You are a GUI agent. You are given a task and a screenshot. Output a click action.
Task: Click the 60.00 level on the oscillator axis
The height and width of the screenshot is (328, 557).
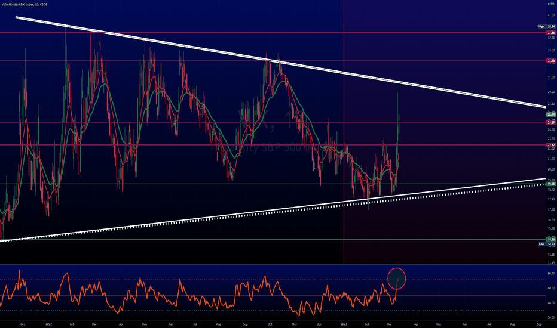[551, 288]
